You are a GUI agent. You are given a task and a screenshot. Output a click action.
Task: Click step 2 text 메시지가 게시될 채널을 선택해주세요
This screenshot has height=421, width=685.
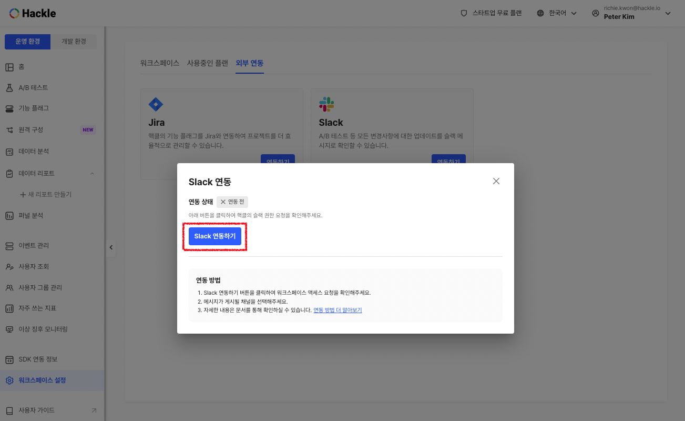click(x=246, y=302)
